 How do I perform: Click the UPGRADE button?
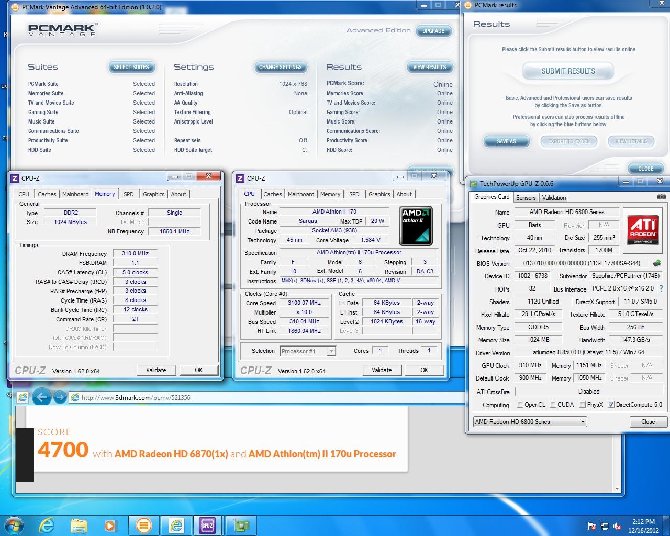tap(433, 31)
